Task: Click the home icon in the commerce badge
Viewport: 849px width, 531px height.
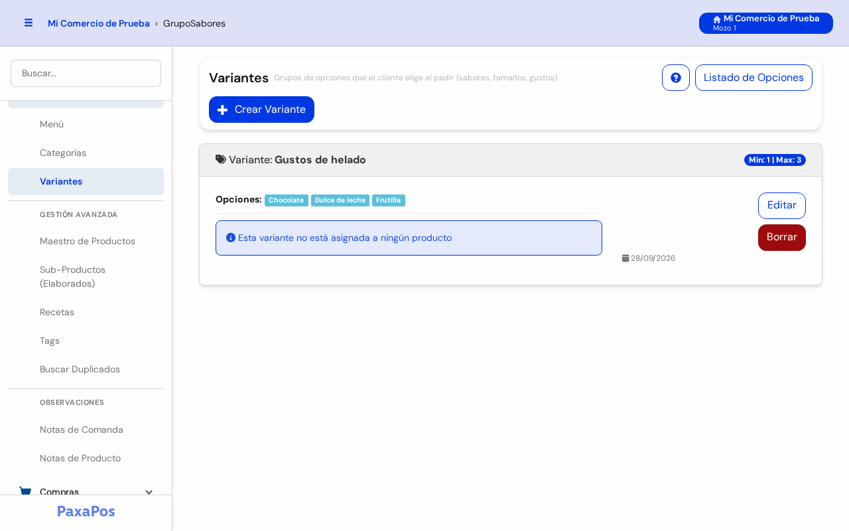Action: click(x=717, y=19)
